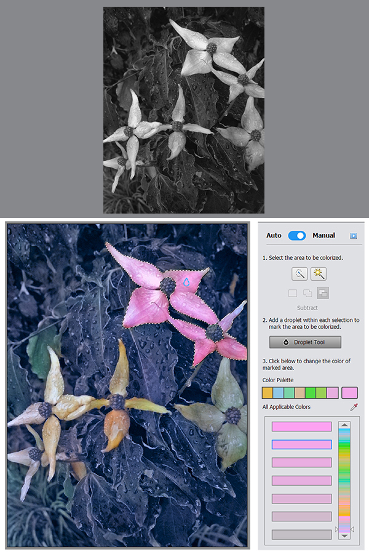Screen dimensions: 369x554
Task: Choose the New selection mode icon
Action: (x=293, y=293)
